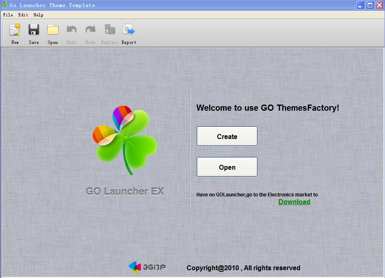Click the 'Welcome to use GO ThemesFactory!' heading
This screenshot has width=385, height=278.
click(268, 108)
